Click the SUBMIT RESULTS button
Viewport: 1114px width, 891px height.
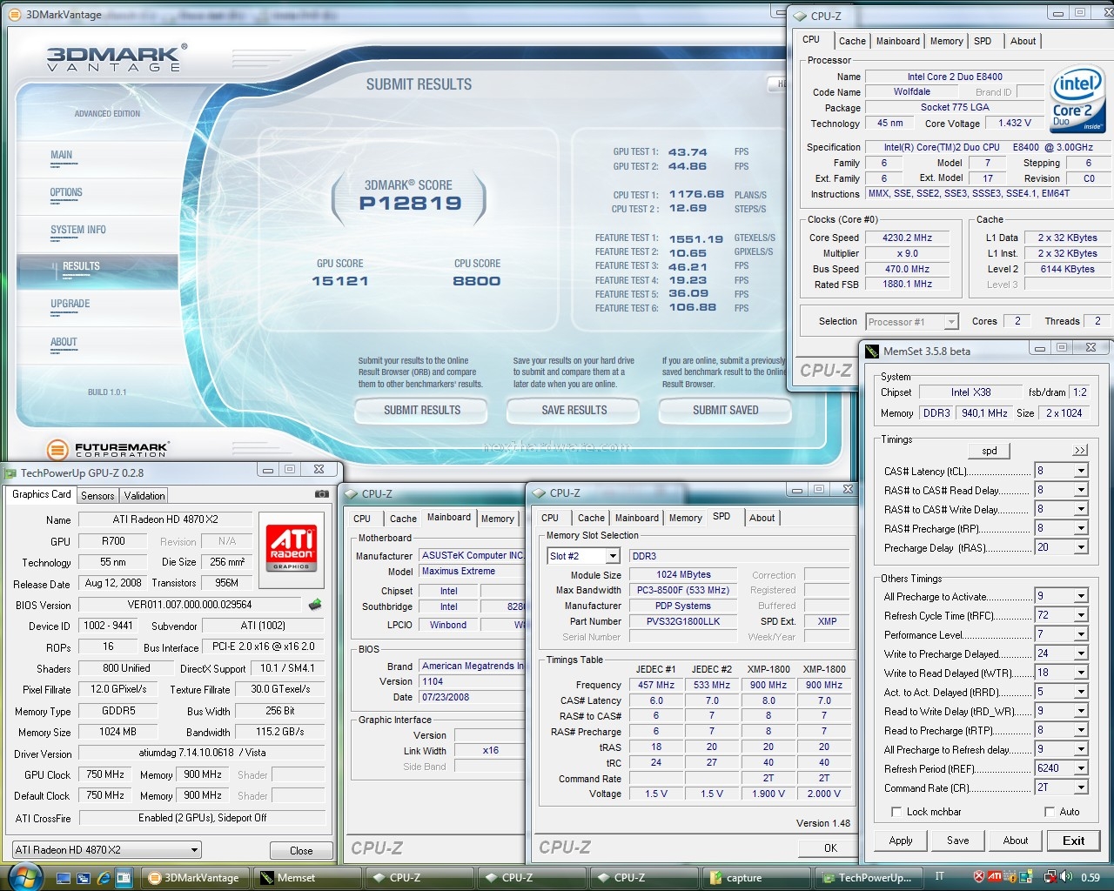pyautogui.click(x=422, y=410)
